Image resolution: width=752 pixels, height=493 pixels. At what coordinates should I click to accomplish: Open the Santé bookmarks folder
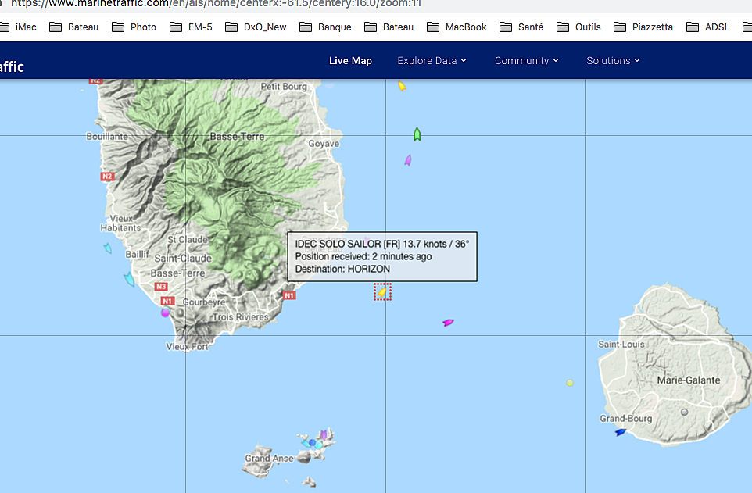point(521,27)
